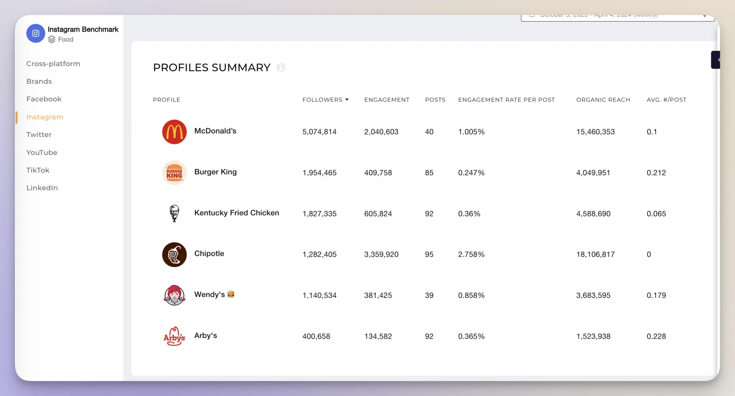
Task: Click Arby's engagement rate 0.365%
Action: coord(471,336)
